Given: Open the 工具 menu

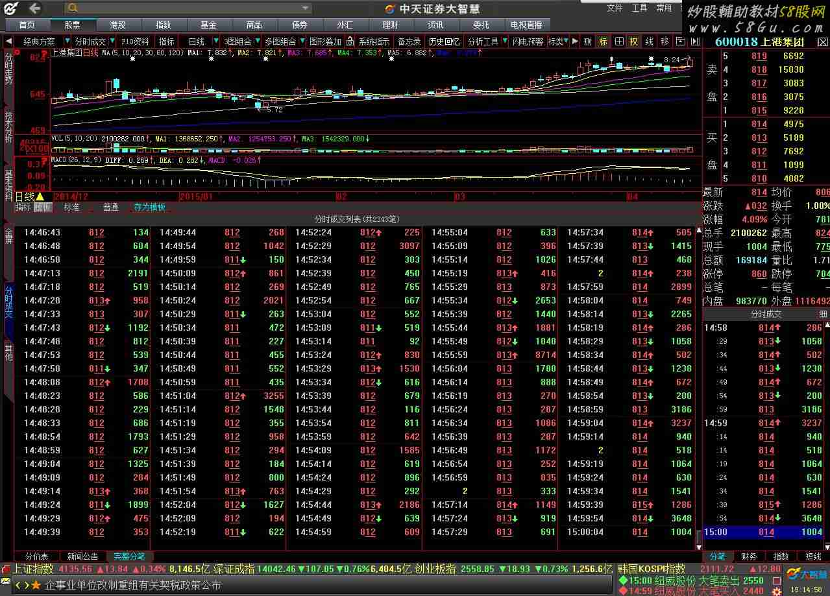Looking at the screenshot, I should (x=639, y=8).
